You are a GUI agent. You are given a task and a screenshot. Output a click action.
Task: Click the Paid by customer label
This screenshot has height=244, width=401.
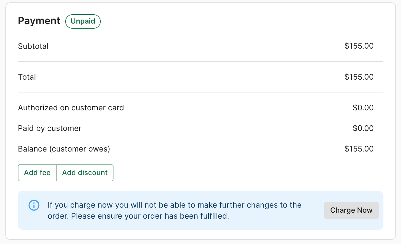(50, 128)
